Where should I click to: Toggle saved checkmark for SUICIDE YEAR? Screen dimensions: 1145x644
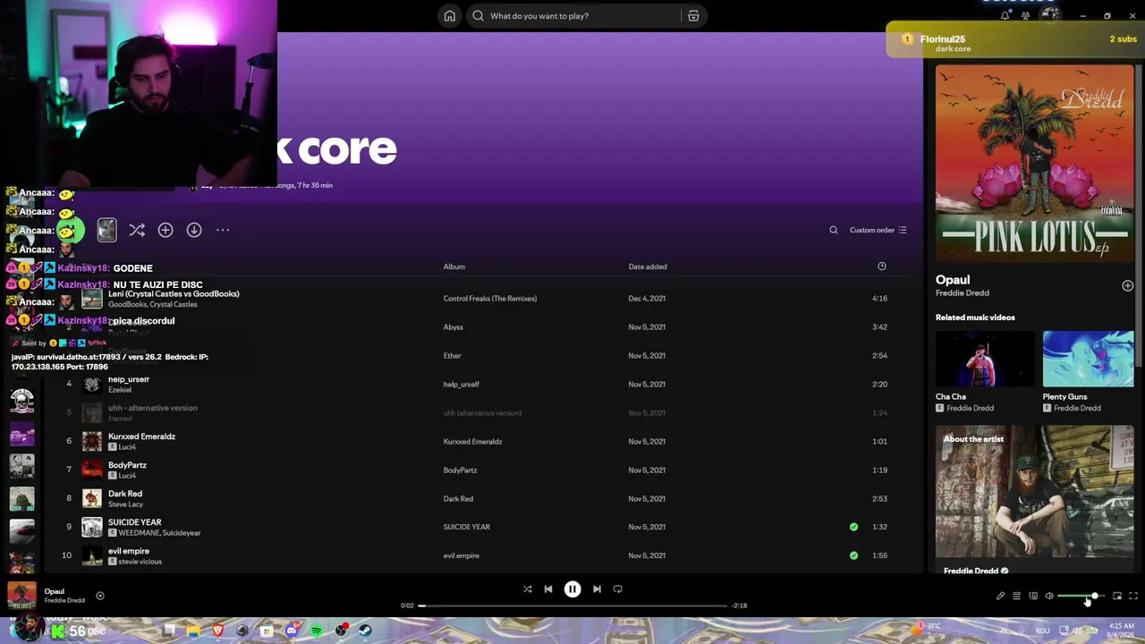point(853,527)
